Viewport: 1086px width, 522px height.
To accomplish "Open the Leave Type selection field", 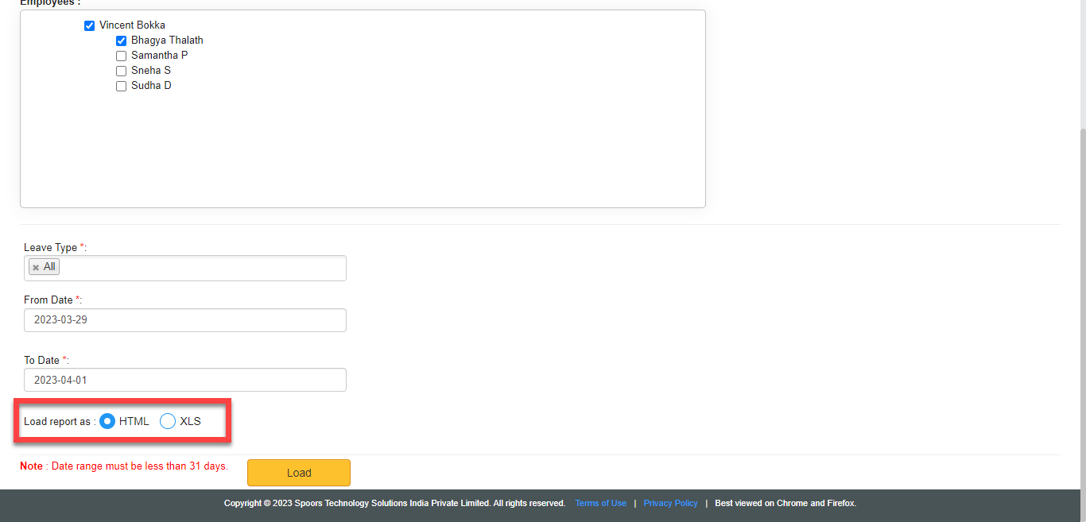I will click(199, 268).
